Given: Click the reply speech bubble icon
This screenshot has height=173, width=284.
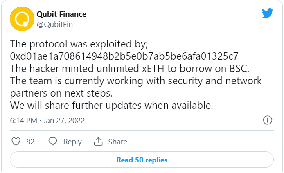Looking at the screenshot, I should point(53,142).
